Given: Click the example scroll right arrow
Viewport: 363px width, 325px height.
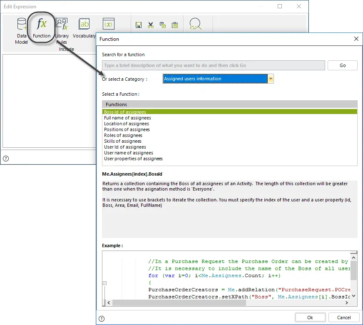Looking at the screenshot, I should (x=347, y=303).
